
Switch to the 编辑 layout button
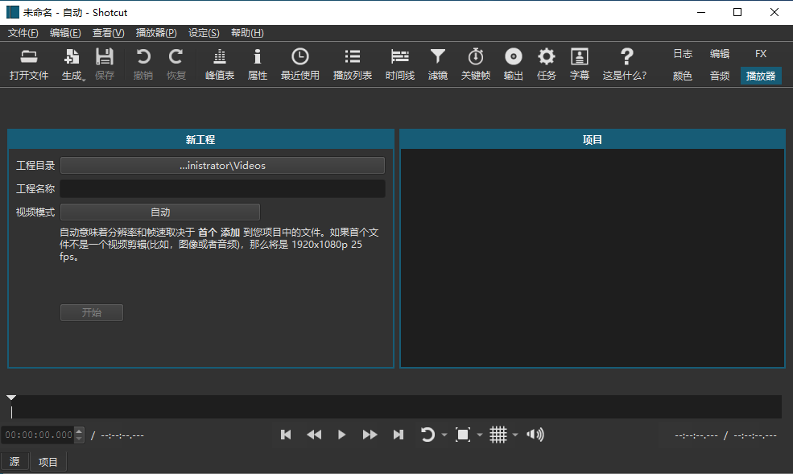point(720,54)
